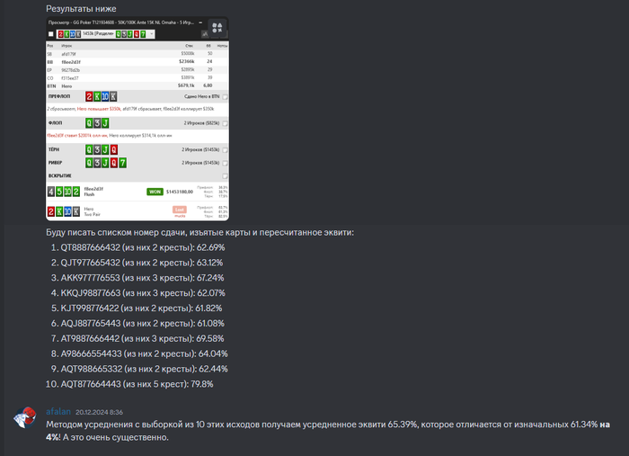The image size is (629, 456).
Task: Click the river row note icon
Action: pos(225,163)
